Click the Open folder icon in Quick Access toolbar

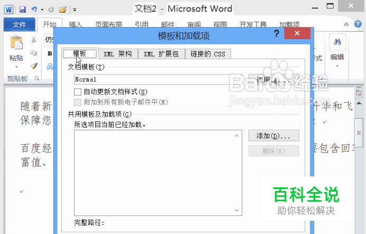(x=62, y=10)
